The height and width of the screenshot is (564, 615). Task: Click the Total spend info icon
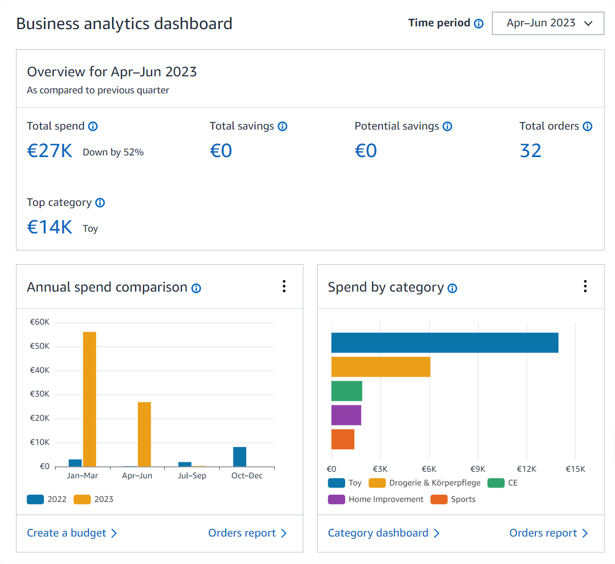[x=93, y=126]
